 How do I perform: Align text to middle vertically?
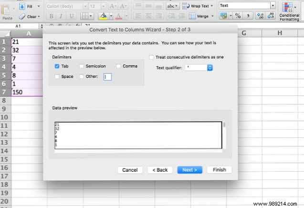click(x=148, y=6)
